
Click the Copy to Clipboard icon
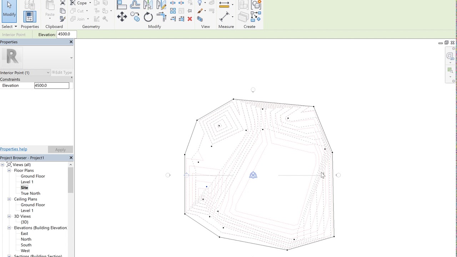pyautogui.click(x=62, y=11)
